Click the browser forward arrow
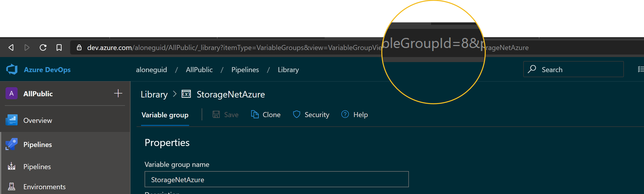Image resolution: width=644 pixels, height=194 pixels. [27, 47]
